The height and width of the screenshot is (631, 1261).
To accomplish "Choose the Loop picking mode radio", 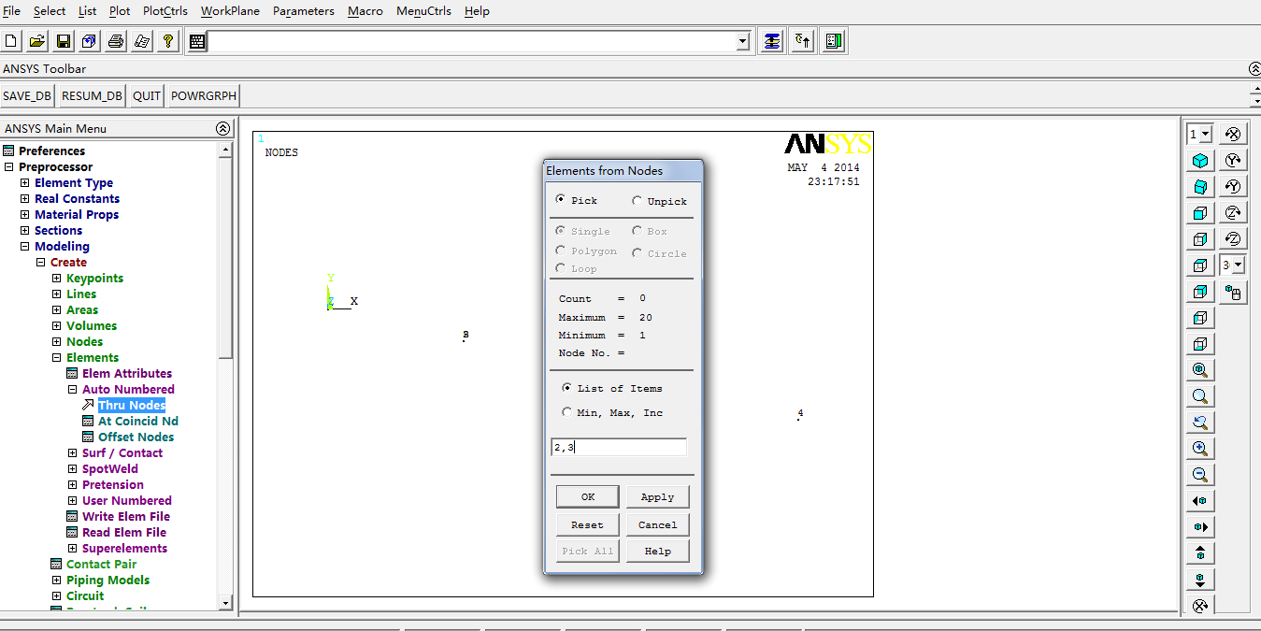I will click(x=560, y=268).
